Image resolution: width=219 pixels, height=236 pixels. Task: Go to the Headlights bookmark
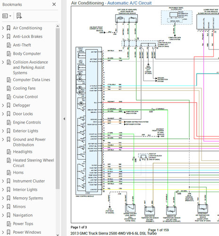click(x=23, y=152)
